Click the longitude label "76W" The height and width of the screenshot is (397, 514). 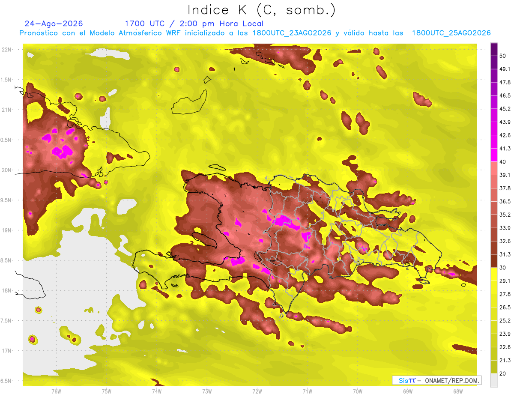(x=56, y=391)
